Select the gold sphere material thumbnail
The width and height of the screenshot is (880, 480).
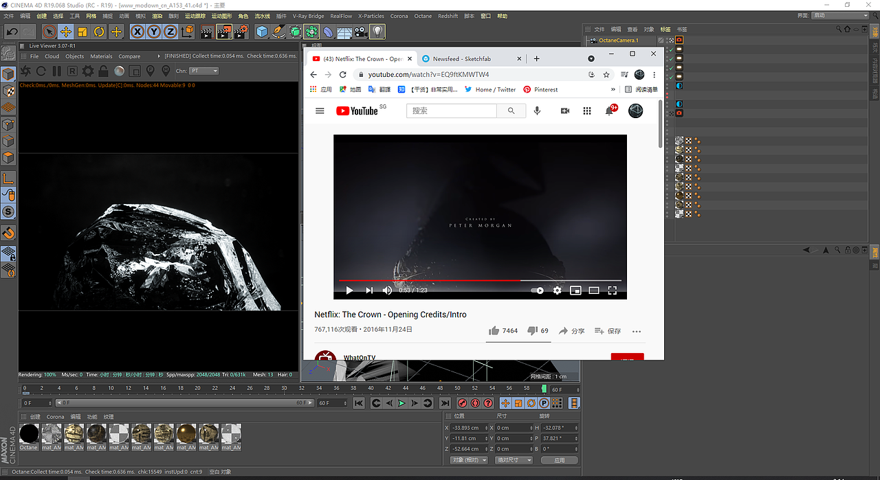186,433
